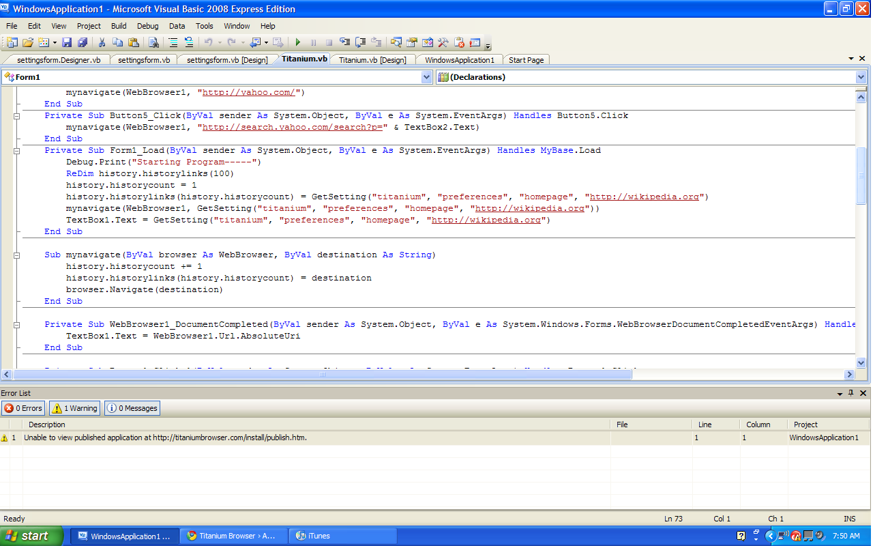Open the Debug menu
873x546 pixels.
tap(147, 26)
